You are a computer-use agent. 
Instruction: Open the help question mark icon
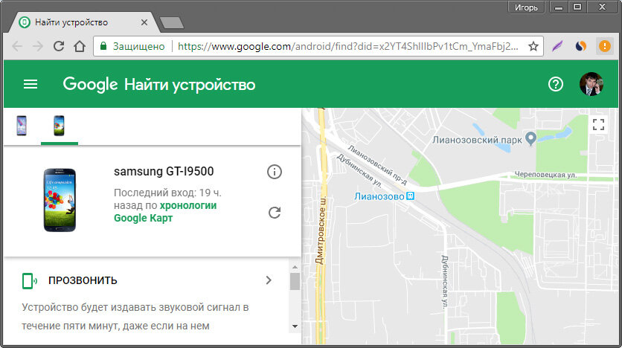[x=555, y=84]
